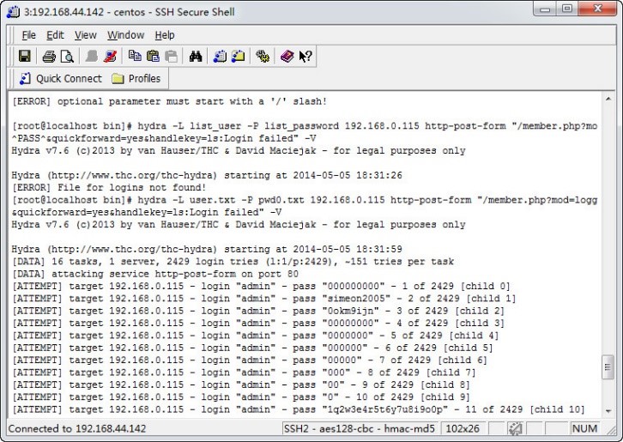Click the grayed Connect icon
This screenshot has width=623, height=442.
(x=91, y=56)
